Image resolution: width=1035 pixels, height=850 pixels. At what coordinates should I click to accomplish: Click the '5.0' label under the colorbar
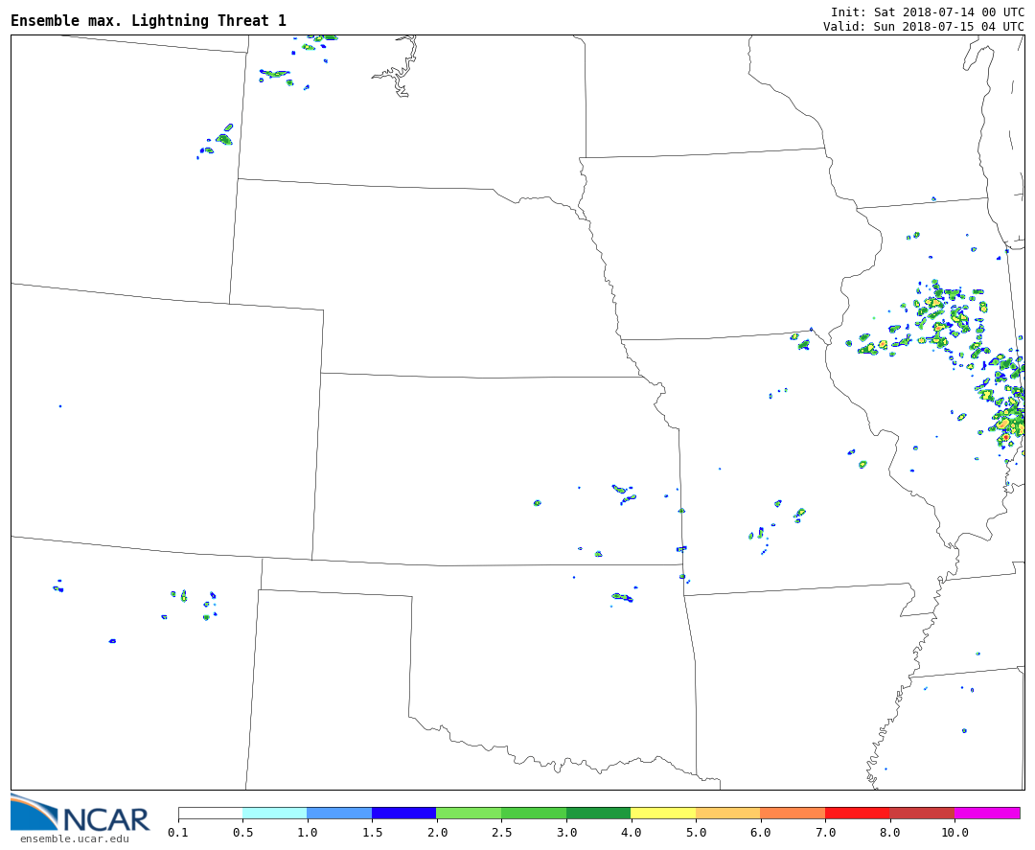click(696, 833)
